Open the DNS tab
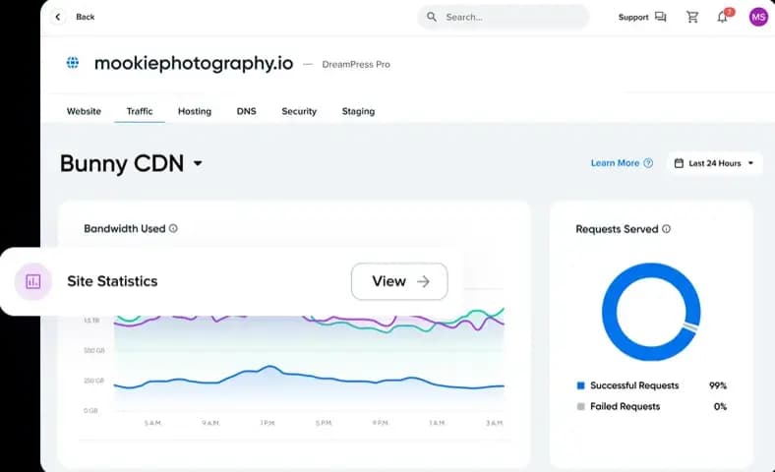This screenshot has width=775, height=472. [246, 111]
